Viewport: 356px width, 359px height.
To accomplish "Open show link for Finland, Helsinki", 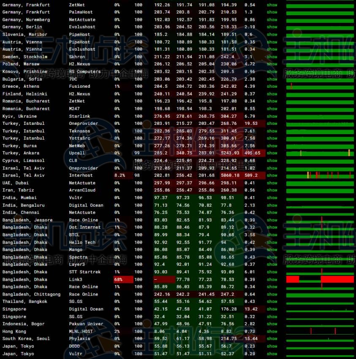I will point(272,94).
